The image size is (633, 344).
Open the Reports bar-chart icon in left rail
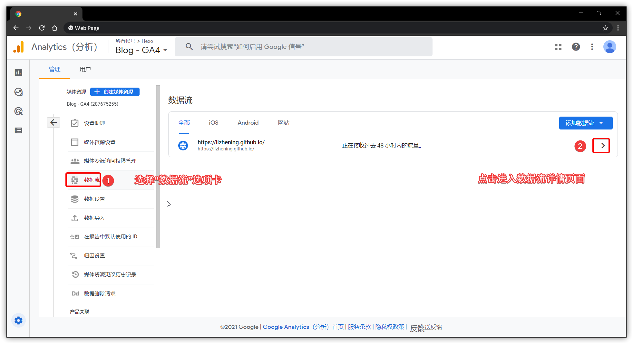coord(18,72)
